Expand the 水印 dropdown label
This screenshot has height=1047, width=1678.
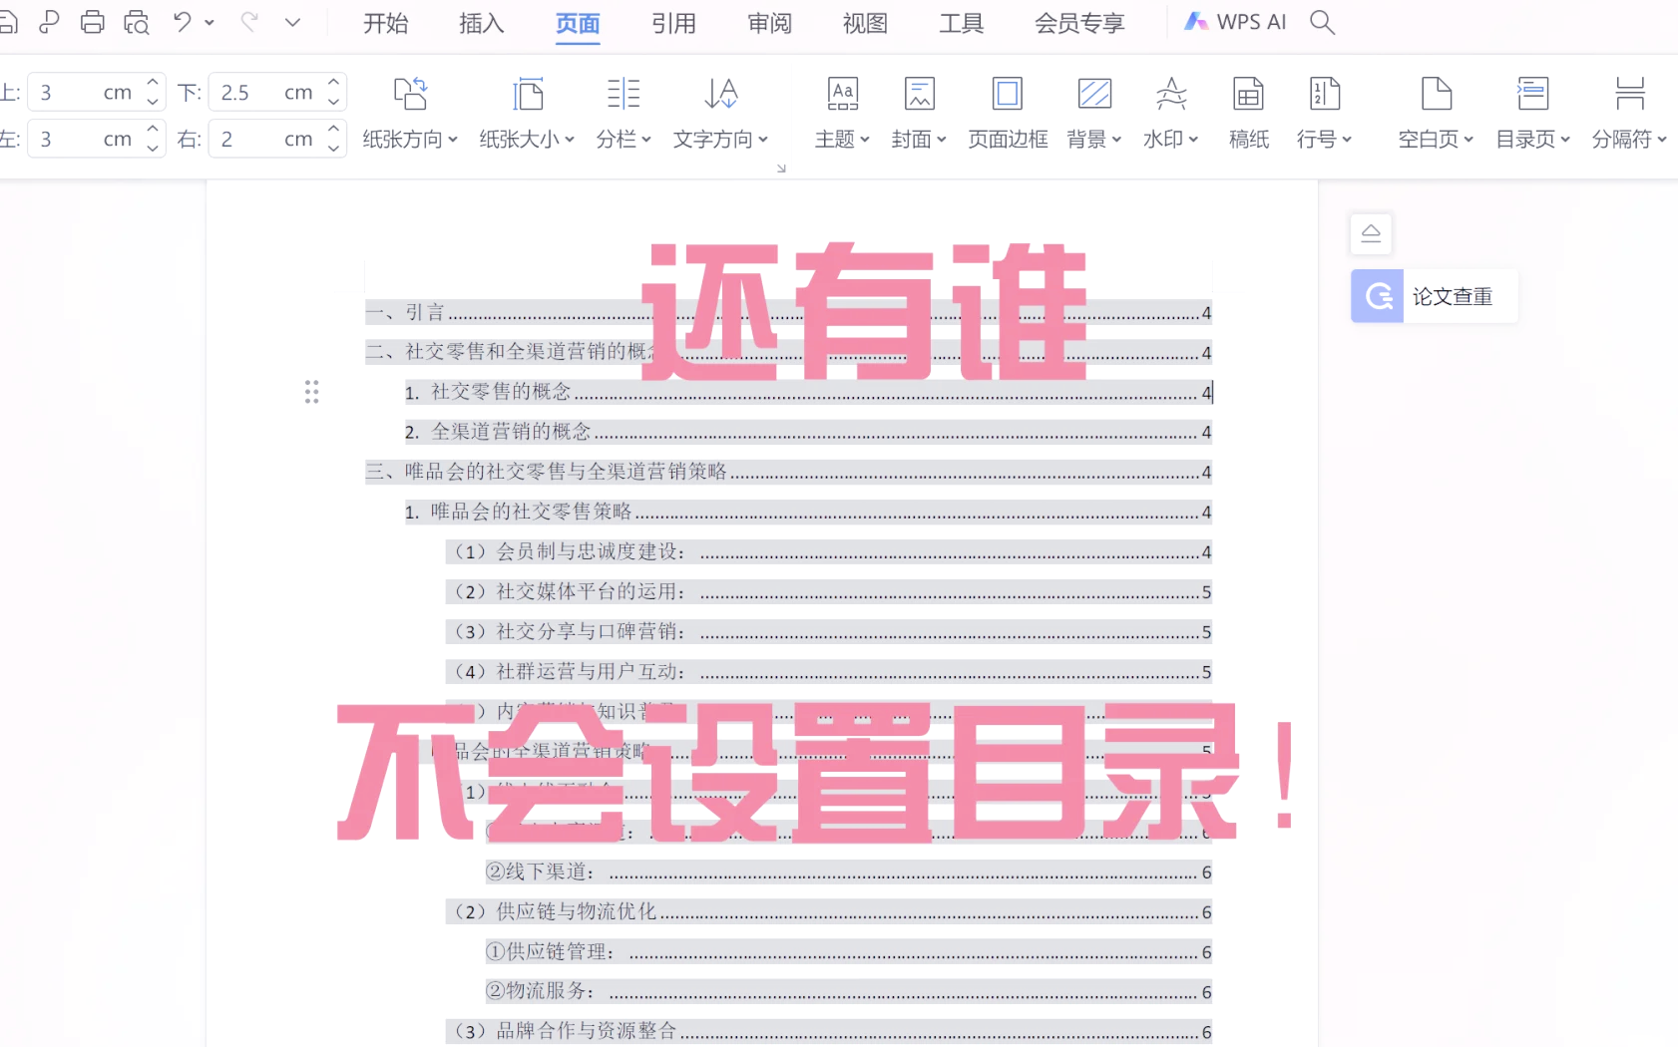pyautogui.click(x=1171, y=140)
